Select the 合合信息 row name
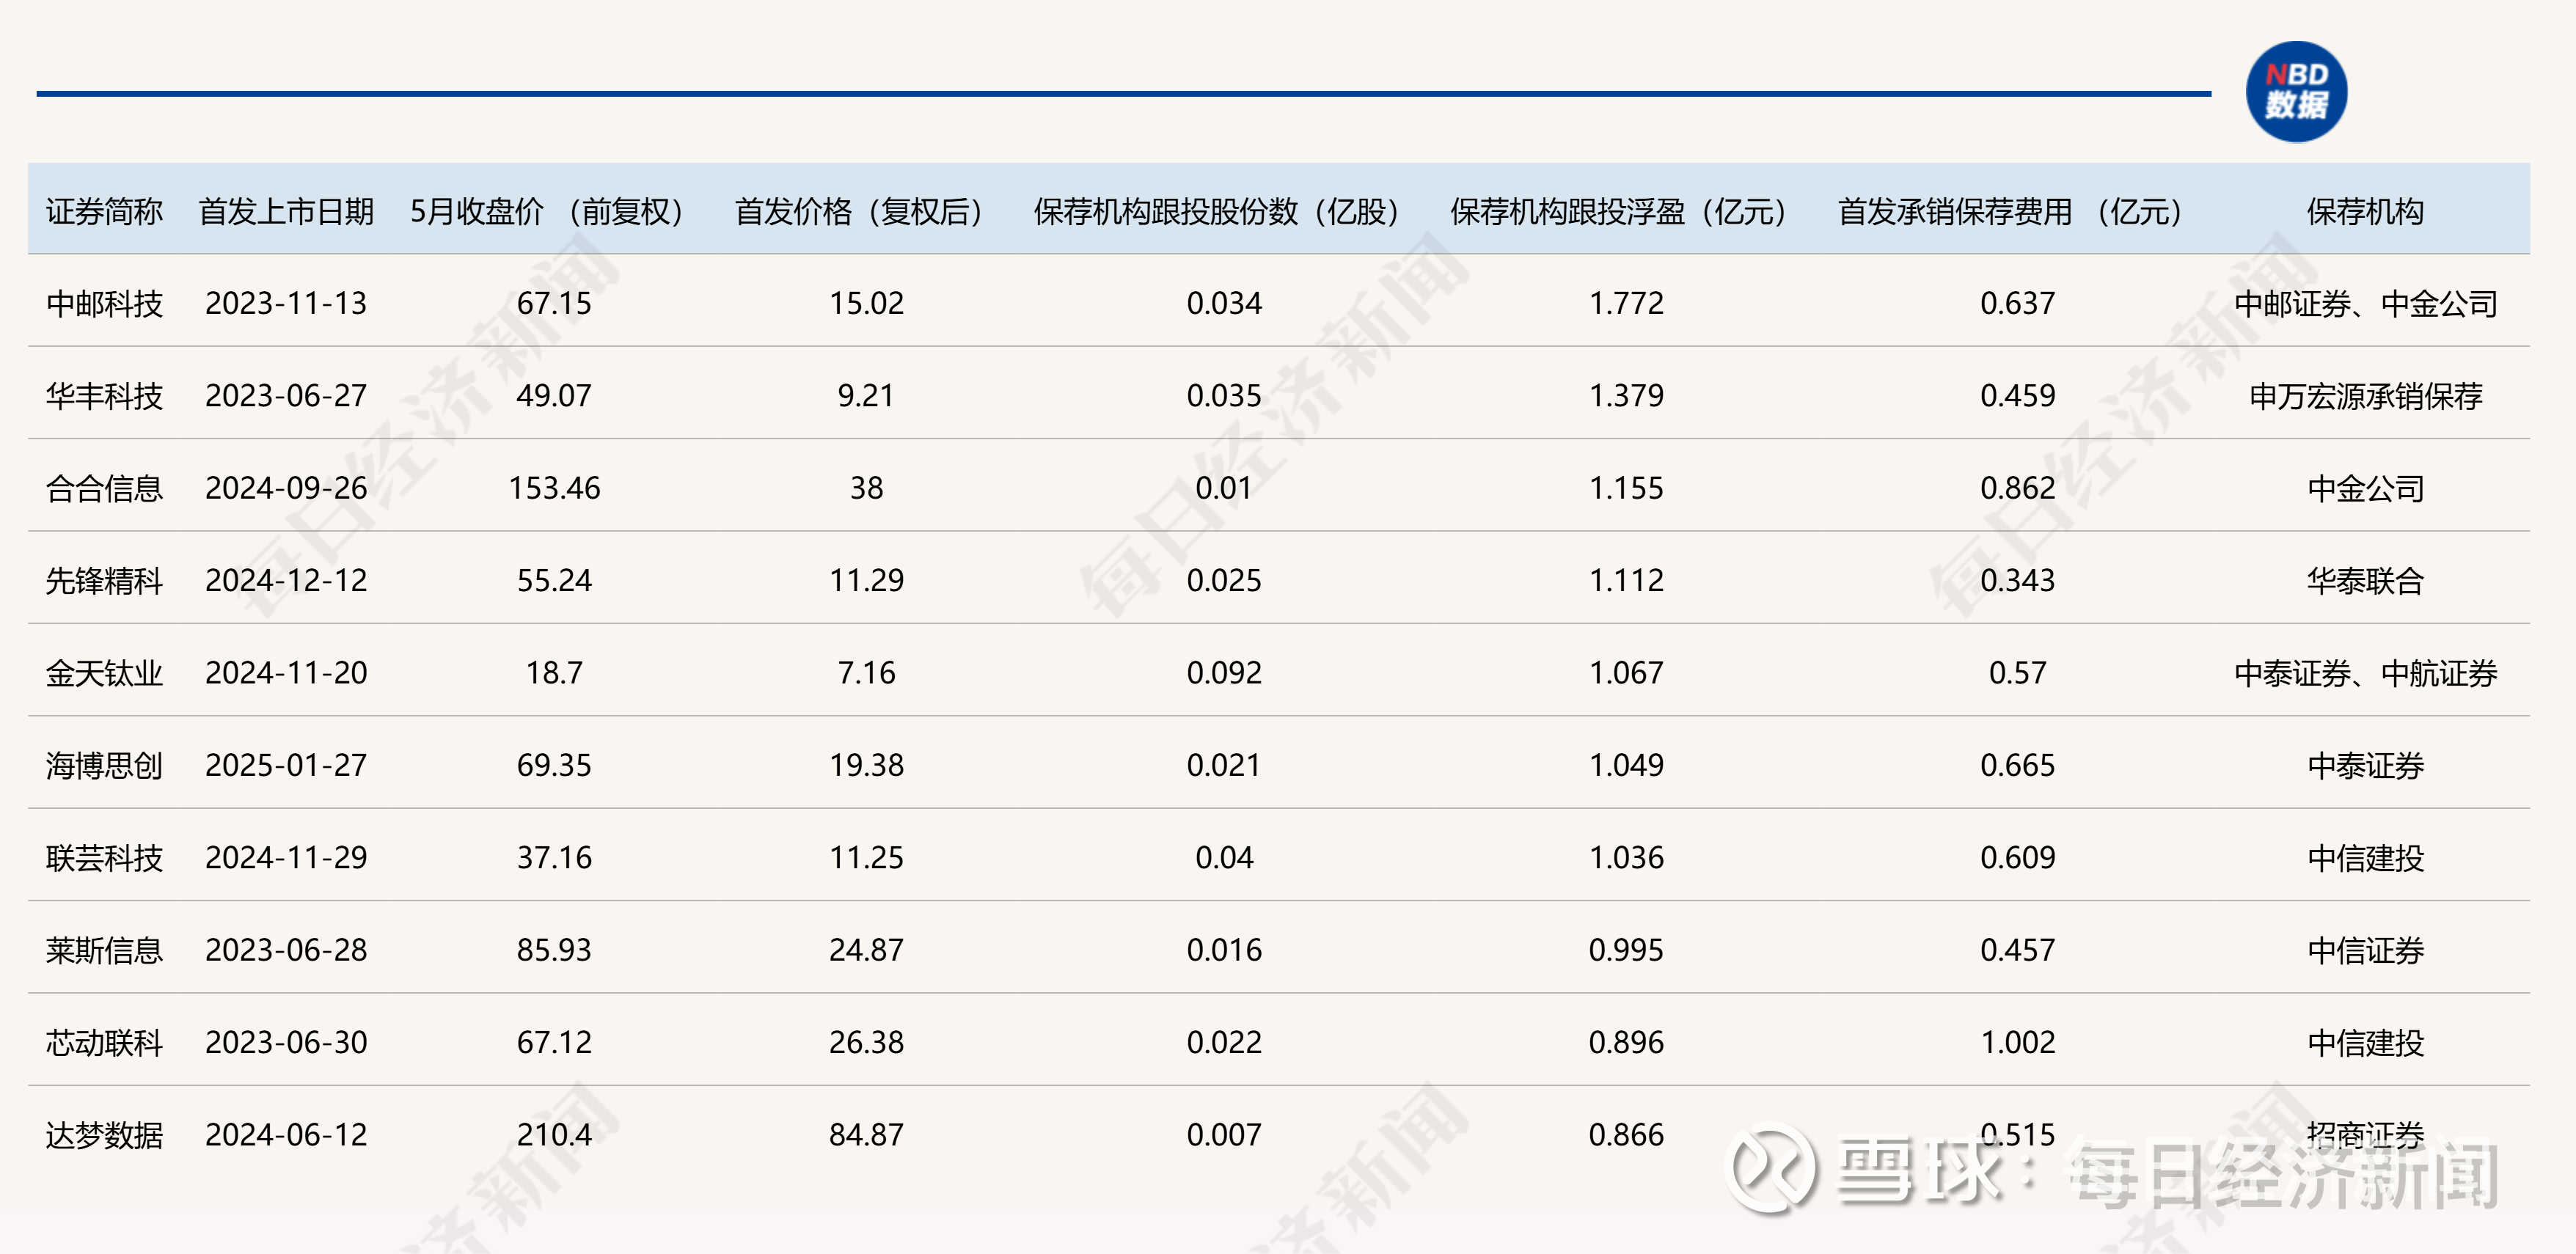The height and width of the screenshot is (1254, 2576). [104, 488]
